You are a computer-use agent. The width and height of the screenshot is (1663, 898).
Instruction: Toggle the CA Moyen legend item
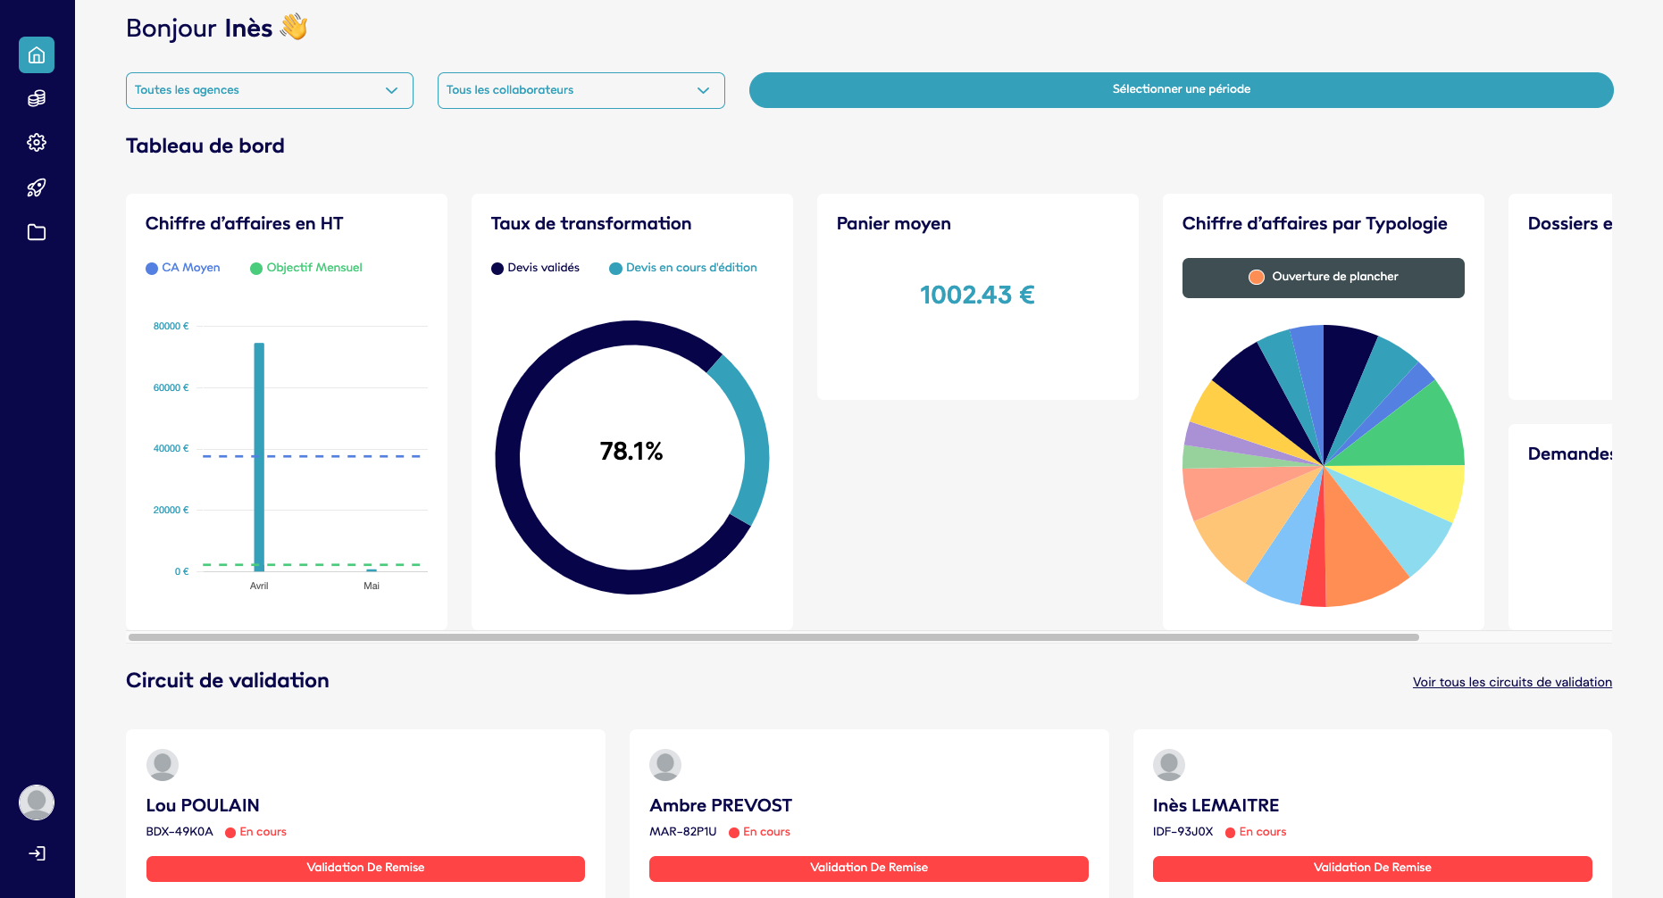click(183, 268)
